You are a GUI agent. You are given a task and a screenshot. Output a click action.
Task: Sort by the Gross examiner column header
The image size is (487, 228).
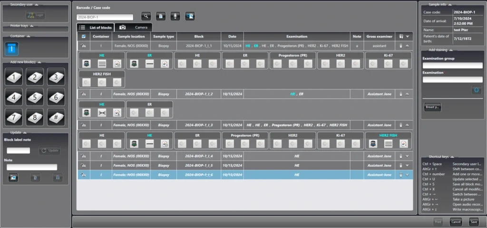[380, 36]
